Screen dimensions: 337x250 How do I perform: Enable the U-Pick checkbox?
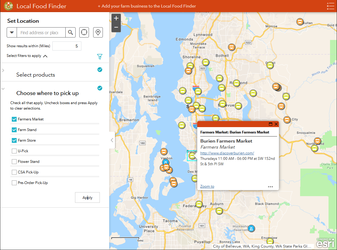coord(14,151)
